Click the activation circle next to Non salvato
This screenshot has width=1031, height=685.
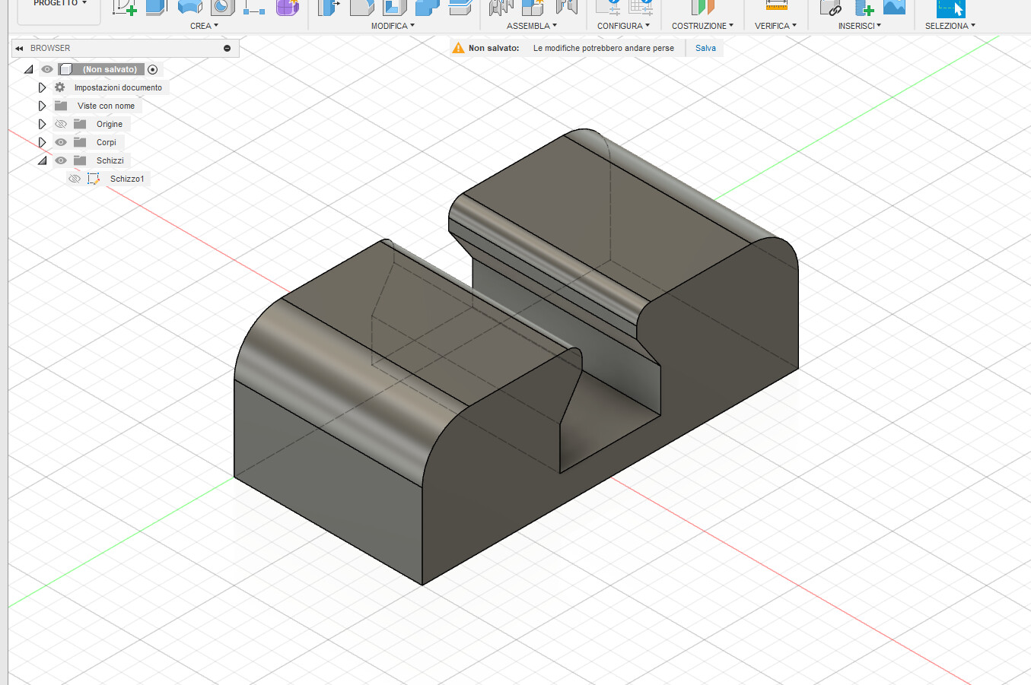click(152, 69)
